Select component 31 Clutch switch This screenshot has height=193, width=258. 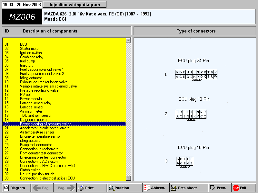click(x=64, y=170)
